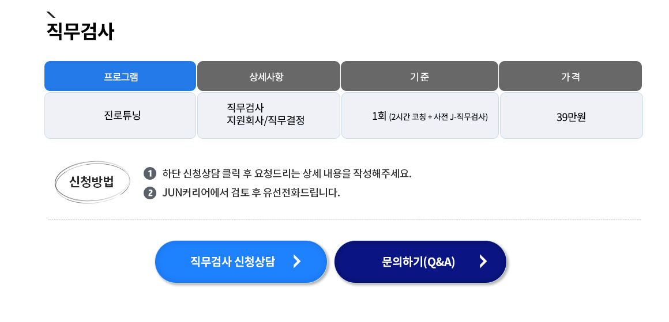The width and height of the screenshot is (669, 322).
Task: Click the JUN커리어에서 검토 후 유선전화 text
Action: click(251, 193)
